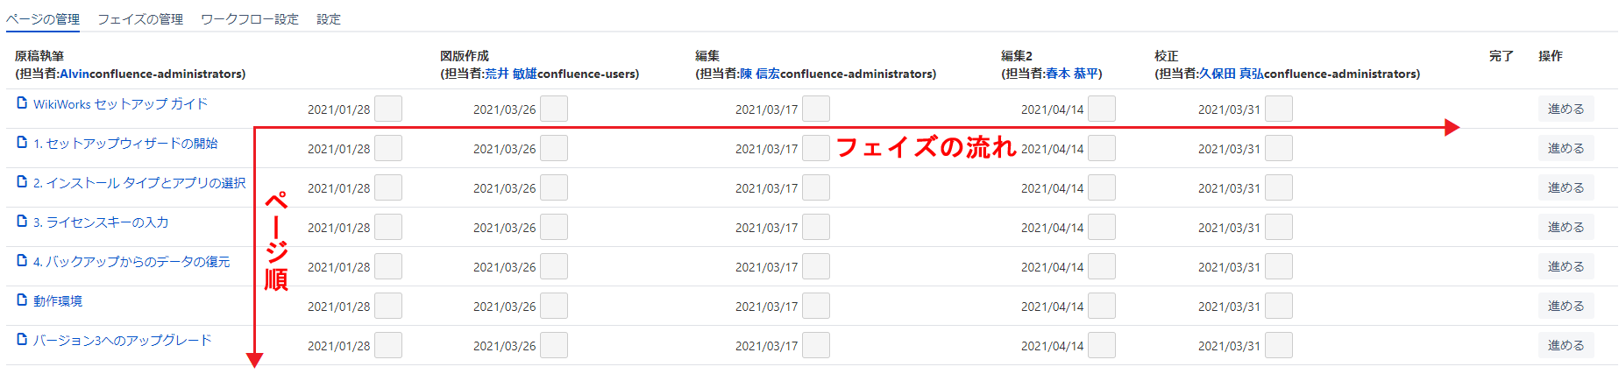Click page icon beside バージョン3へのアップグレード
The height and width of the screenshot is (388, 1619).
pyautogui.click(x=22, y=340)
